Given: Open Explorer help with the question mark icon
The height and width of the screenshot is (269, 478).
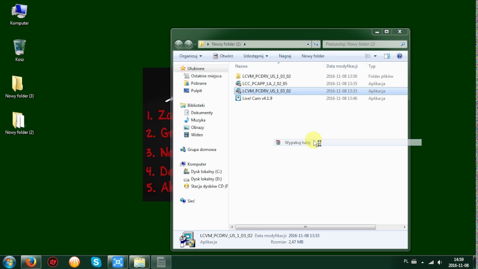Looking at the screenshot, I should tap(400, 56).
